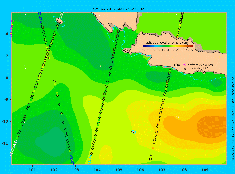This screenshot has height=174, width=235.
Task: Click the bottom cyan circle marker near 103.6E
Action: pyautogui.click(x=89, y=162)
